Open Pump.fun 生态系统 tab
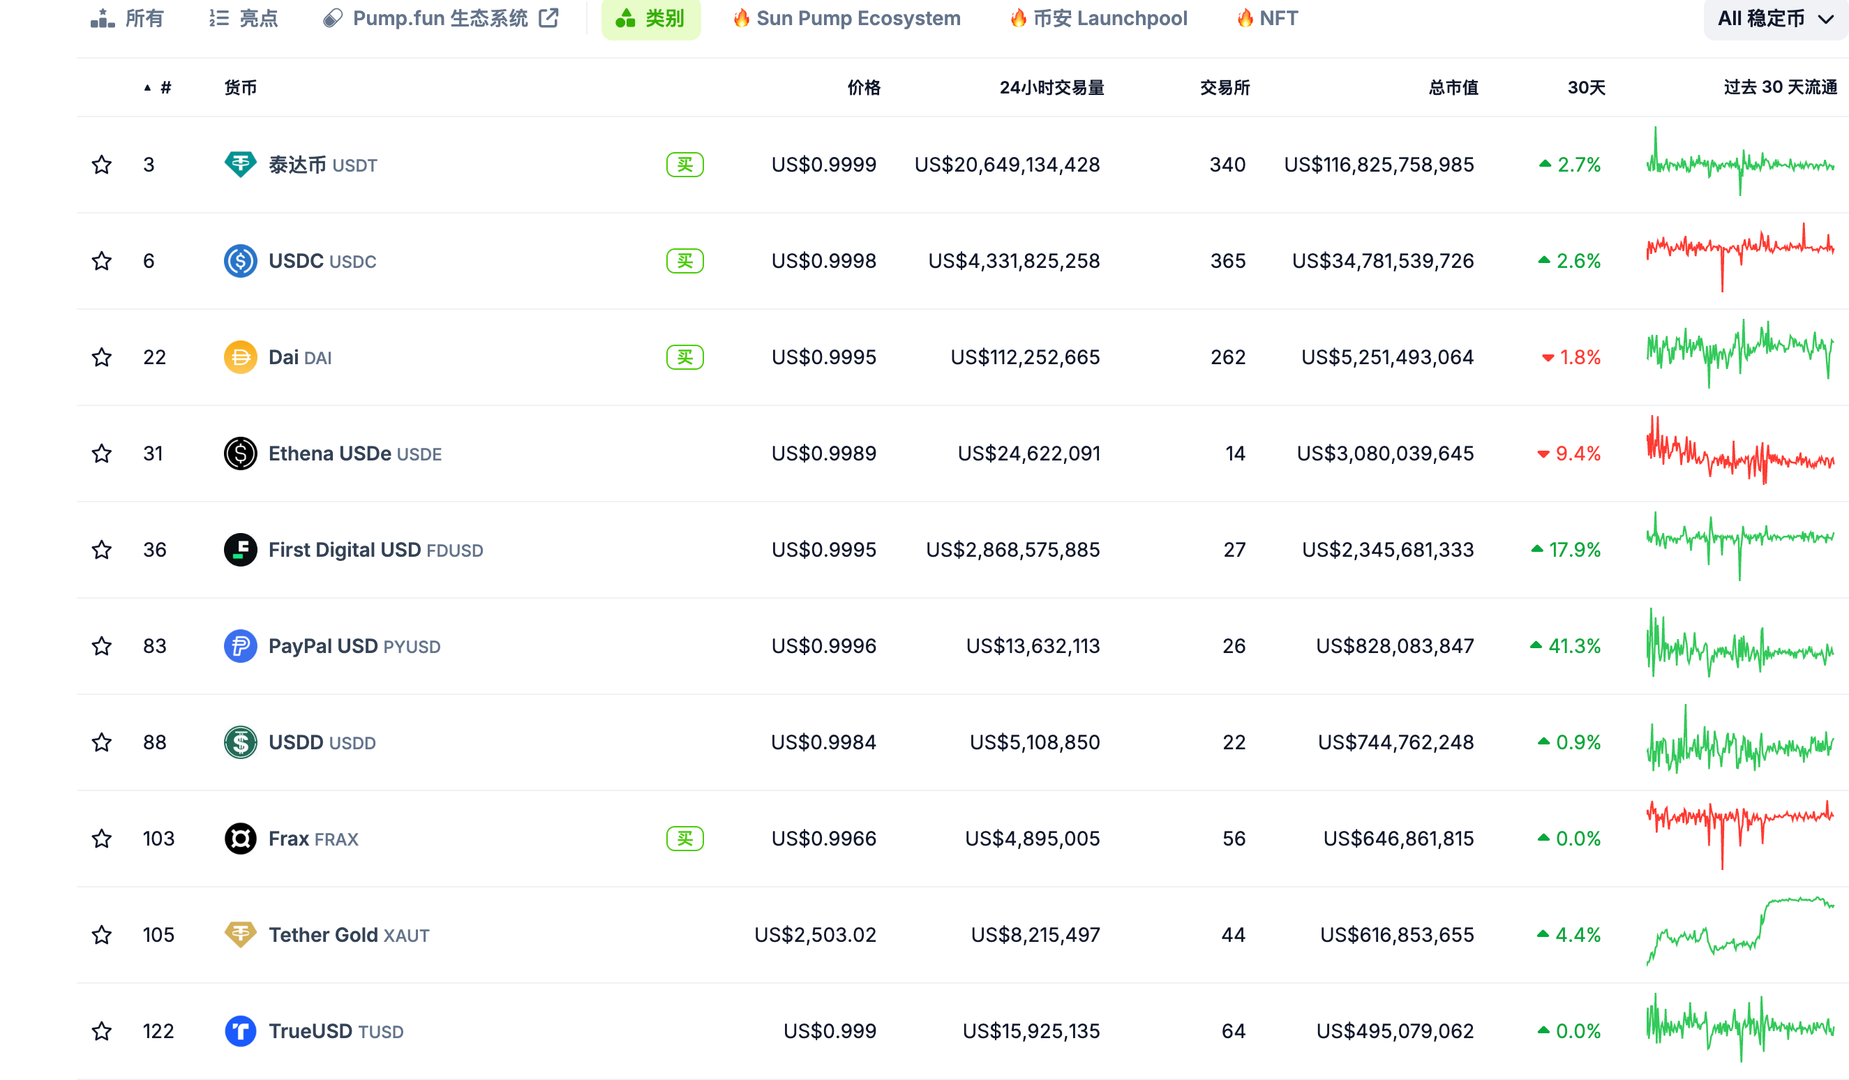Image resolution: width=1849 pixels, height=1080 pixels. coord(441,18)
